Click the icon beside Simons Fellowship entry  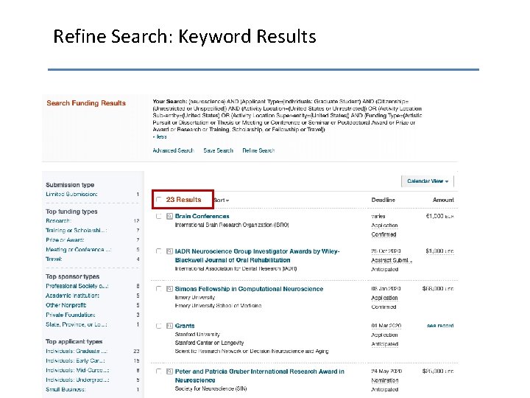169,289
